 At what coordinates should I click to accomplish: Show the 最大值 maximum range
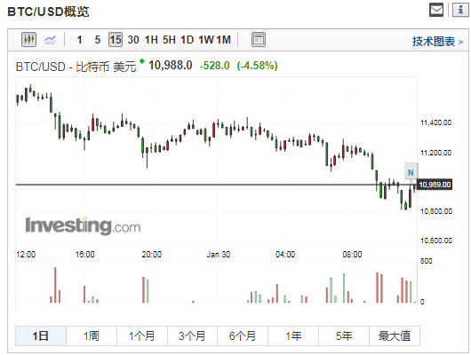[395, 335]
